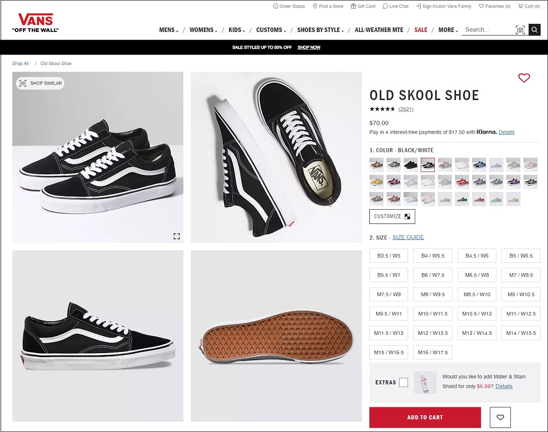Click the red heart above product title
Screen dimensions: 548x432
point(524,78)
